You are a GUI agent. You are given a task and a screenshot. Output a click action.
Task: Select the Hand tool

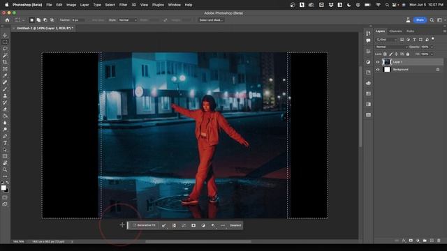click(x=5, y=163)
